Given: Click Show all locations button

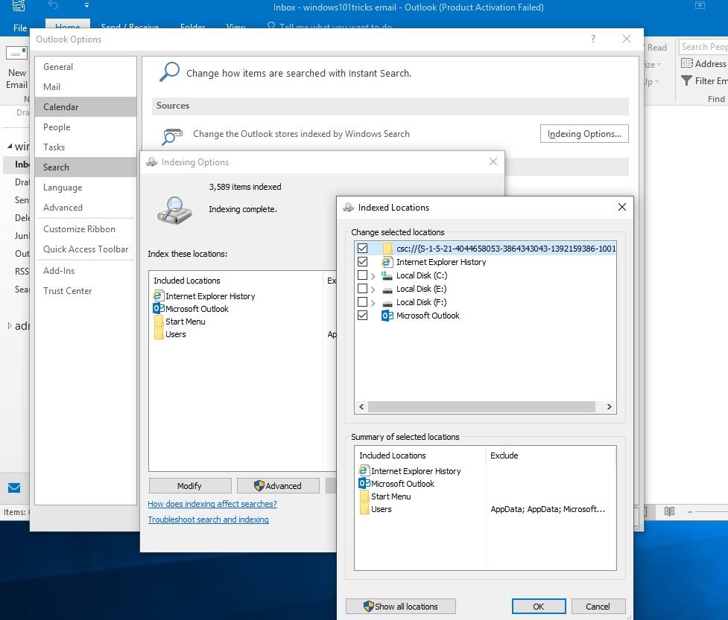Looking at the screenshot, I should click(400, 606).
